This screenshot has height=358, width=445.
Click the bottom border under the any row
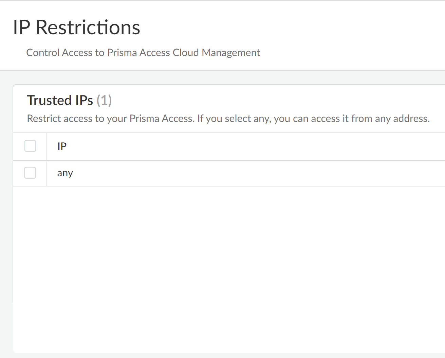[x=227, y=186]
